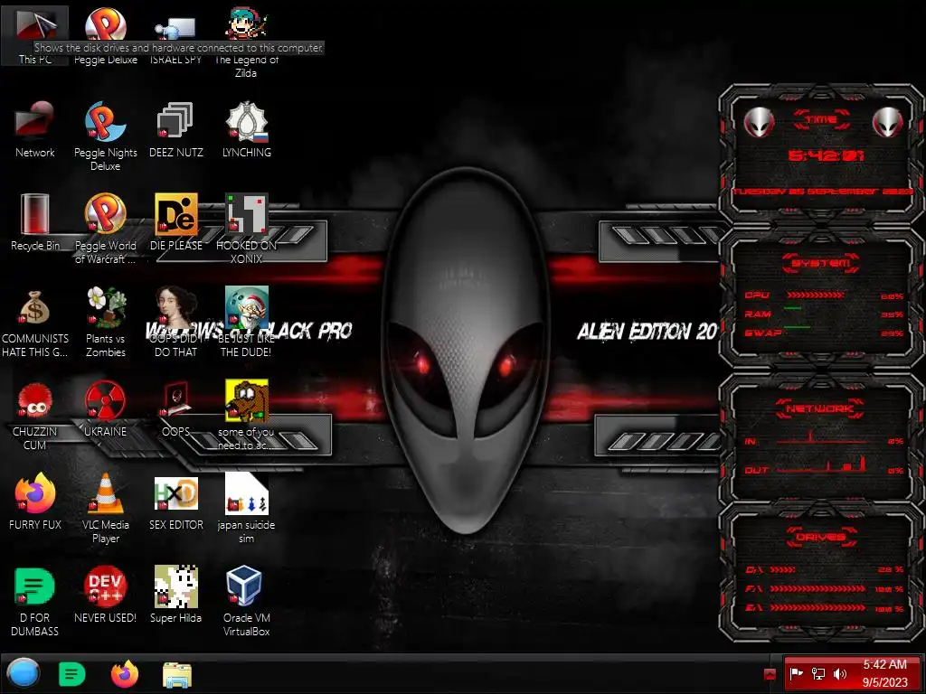Click the NETWORK widget header
Image resolution: width=926 pixels, height=694 pixels.
(820, 408)
